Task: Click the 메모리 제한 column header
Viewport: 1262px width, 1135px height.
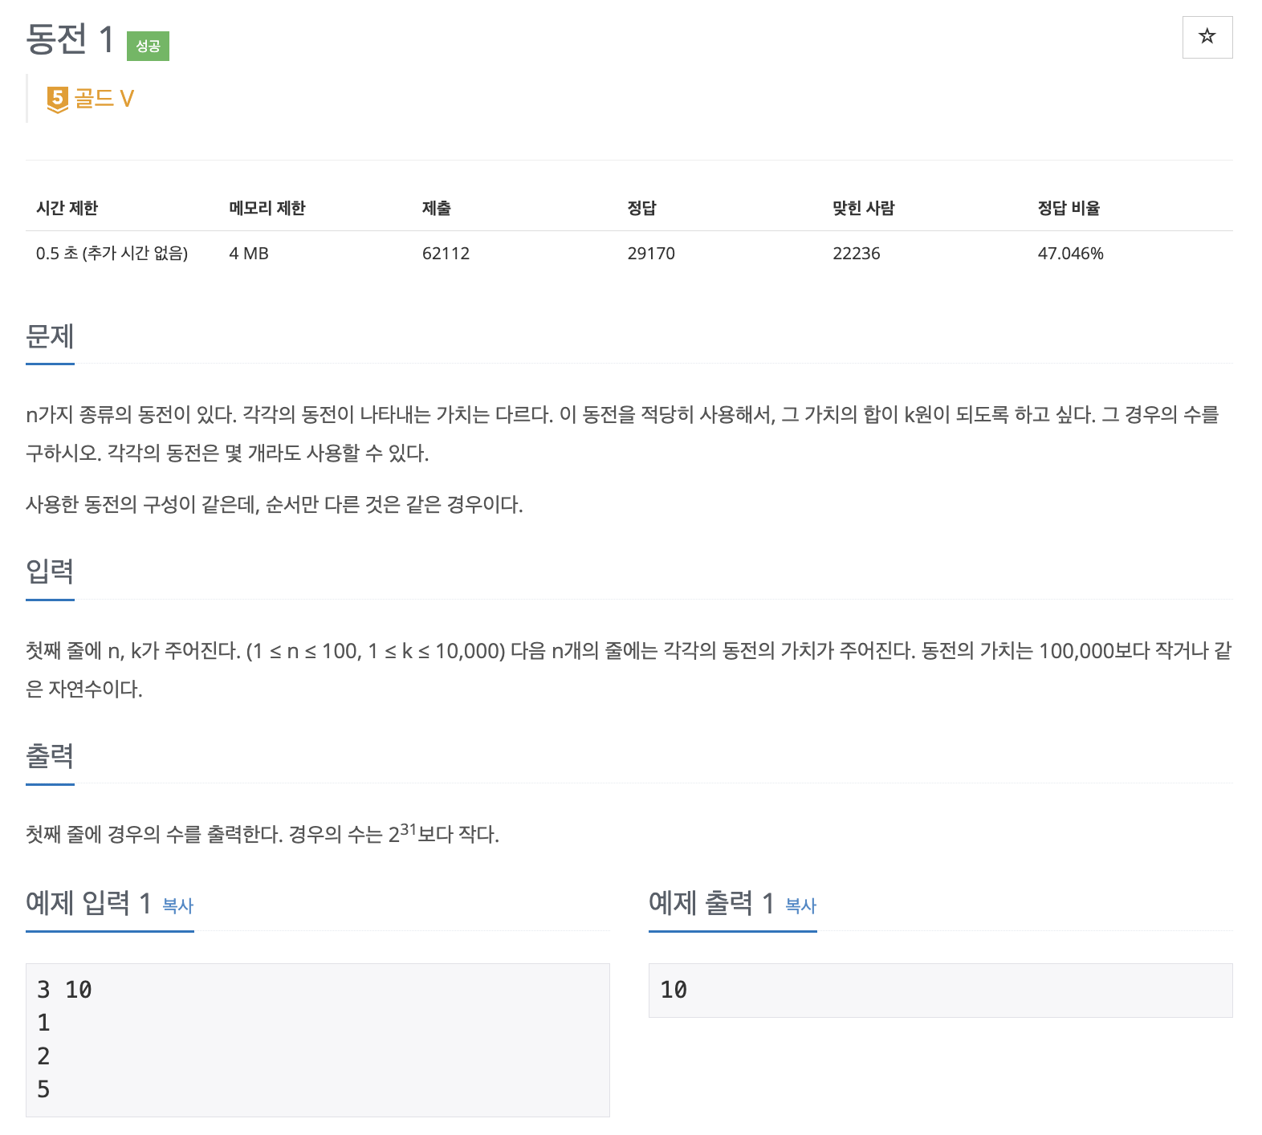Action: [x=267, y=208]
